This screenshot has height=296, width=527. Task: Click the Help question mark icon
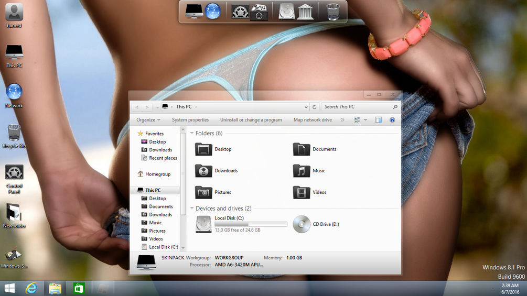click(392, 120)
